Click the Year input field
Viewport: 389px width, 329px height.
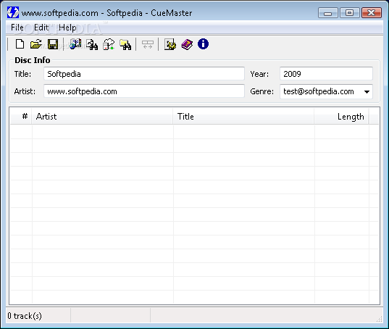click(326, 74)
